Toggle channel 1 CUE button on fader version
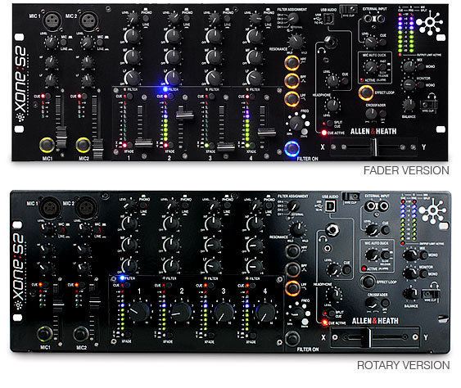 point(129,96)
